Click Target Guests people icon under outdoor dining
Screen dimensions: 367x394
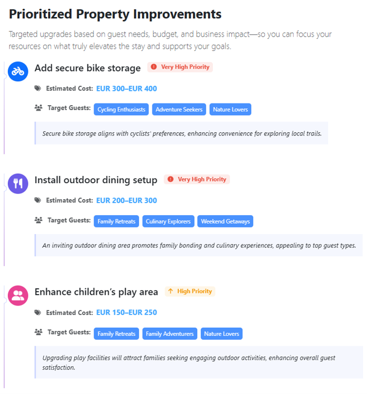(38, 220)
